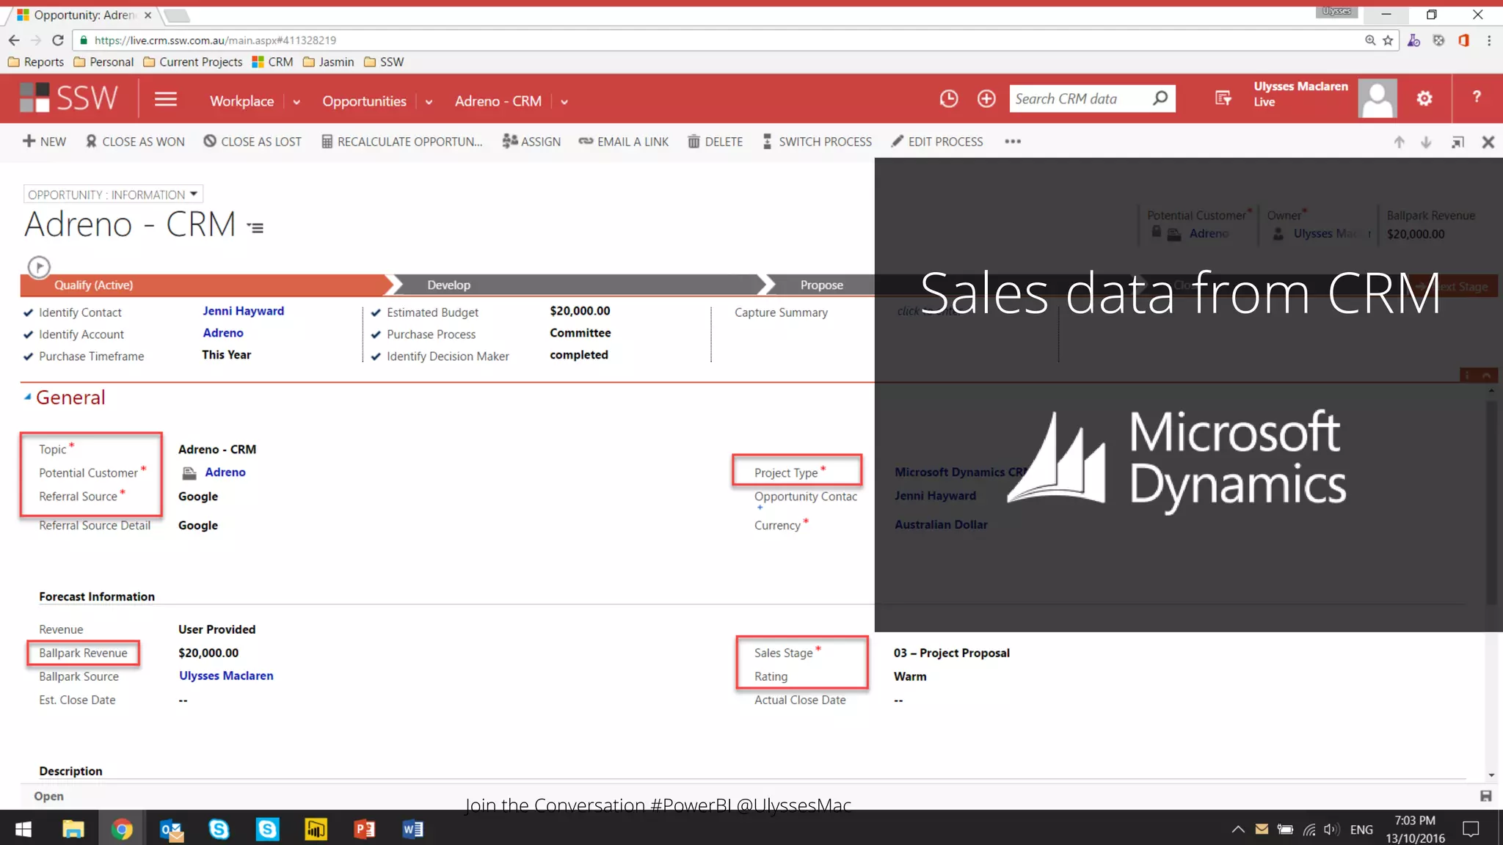Open the Workplace menu

(x=242, y=101)
